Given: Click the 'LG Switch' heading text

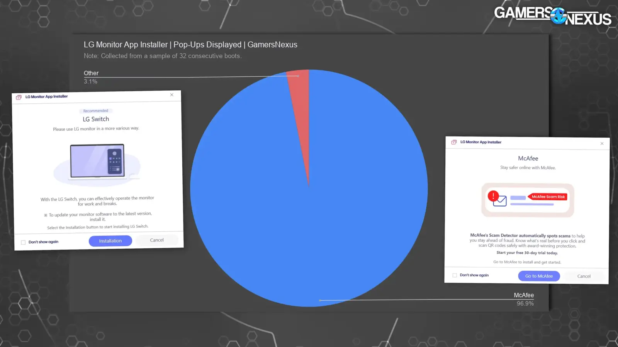Looking at the screenshot, I should [x=96, y=119].
